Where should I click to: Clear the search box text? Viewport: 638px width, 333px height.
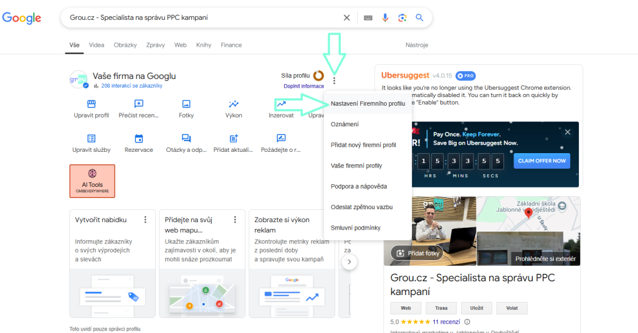click(346, 18)
